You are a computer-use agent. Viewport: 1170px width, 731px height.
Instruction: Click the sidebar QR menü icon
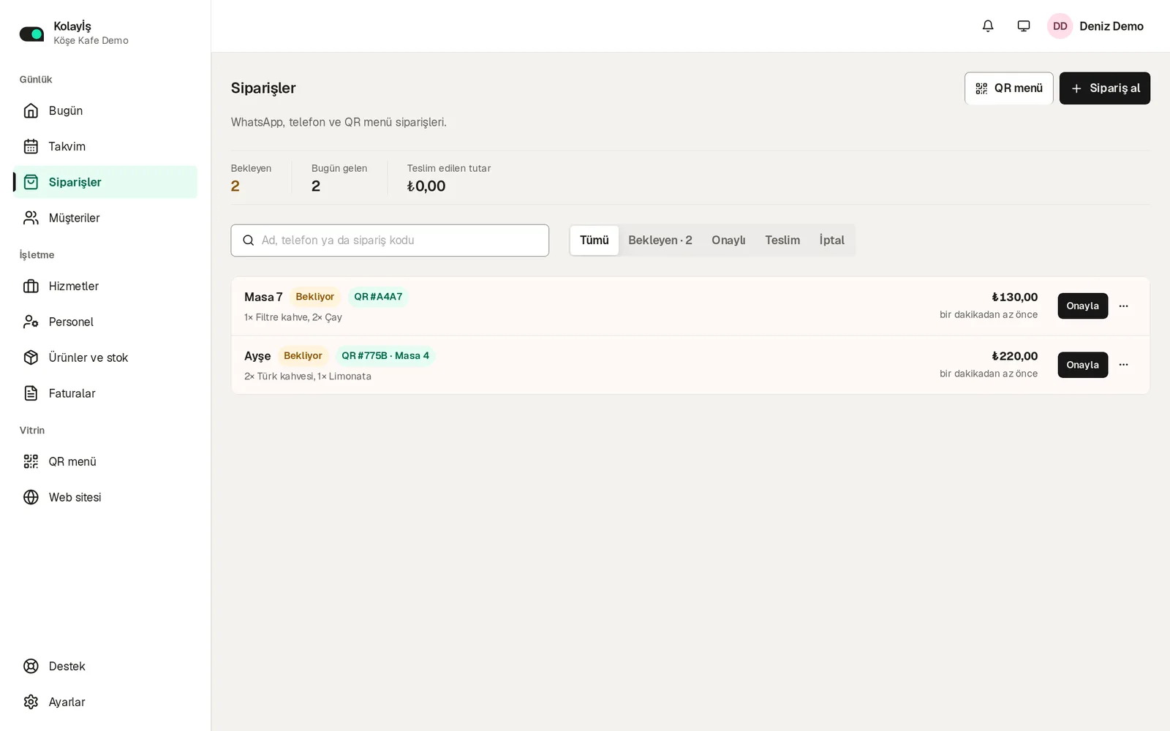(31, 461)
